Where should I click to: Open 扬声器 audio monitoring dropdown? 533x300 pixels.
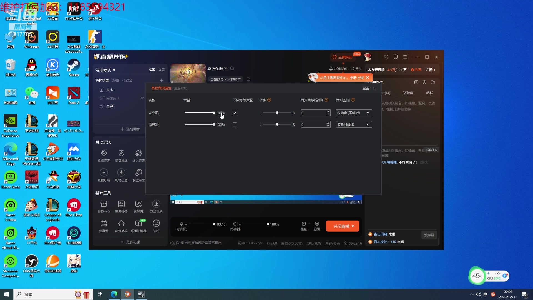tap(354, 125)
